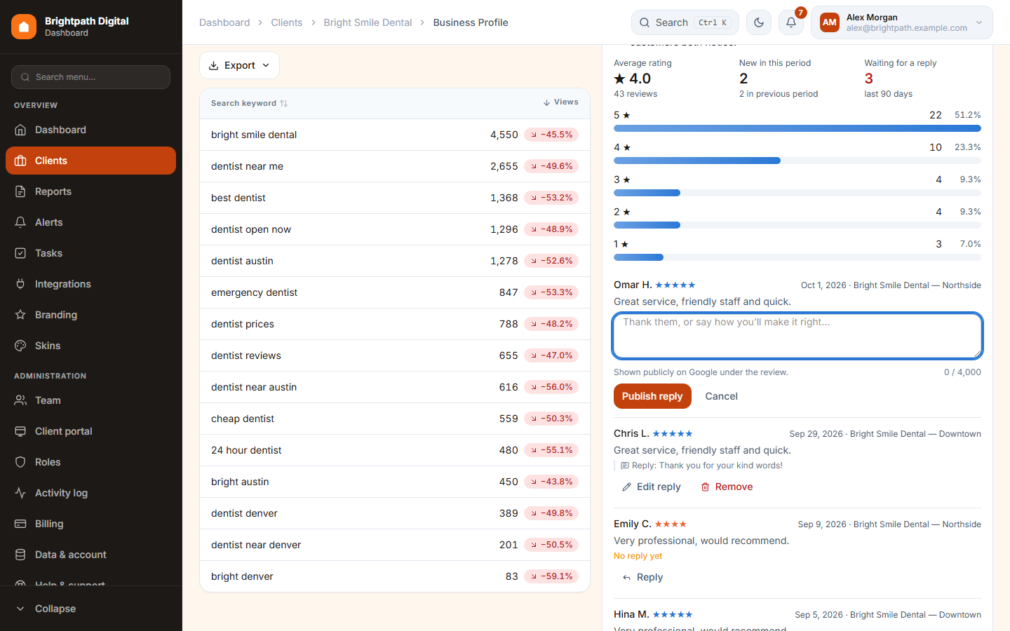Open Data & account settings
Image resolution: width=1010 pixels, height=631 pixels.
(x=90, y=555)
